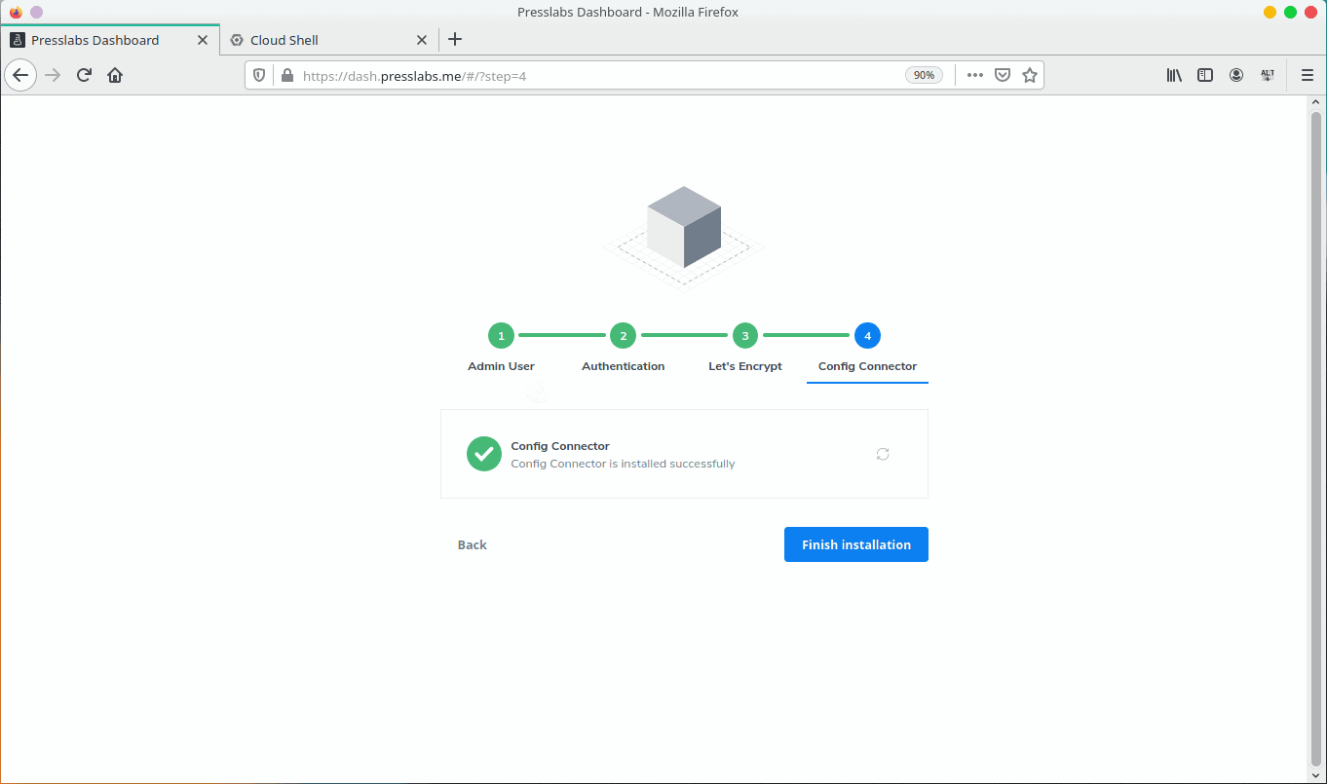Show site security padlock info
Image resolution: width=1327 pixels, height=784 pixels.
pos(286,75)
